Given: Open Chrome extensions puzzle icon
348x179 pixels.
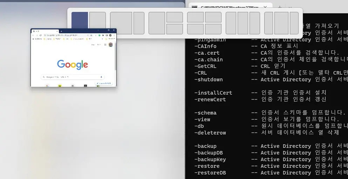Looking at the screenshot, I should click(x=103, y=35).
